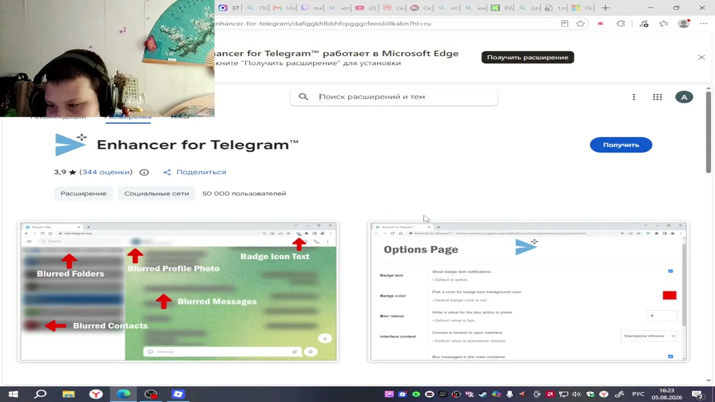Click the blue Получить button

621,145
